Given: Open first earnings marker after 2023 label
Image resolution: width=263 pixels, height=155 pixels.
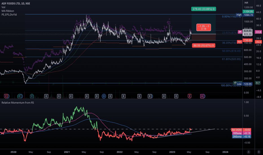Looking at the screenshot, I should point(176,96).
